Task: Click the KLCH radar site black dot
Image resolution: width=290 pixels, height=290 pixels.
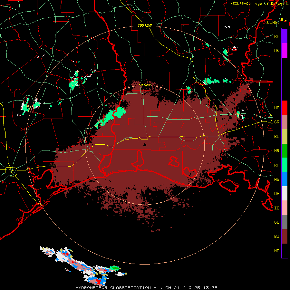Action: [145, 145]
